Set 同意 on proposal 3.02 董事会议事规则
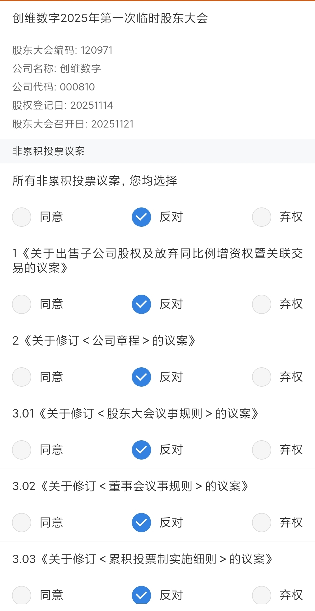This screenshot has height=611, width=315. point(22,522)
